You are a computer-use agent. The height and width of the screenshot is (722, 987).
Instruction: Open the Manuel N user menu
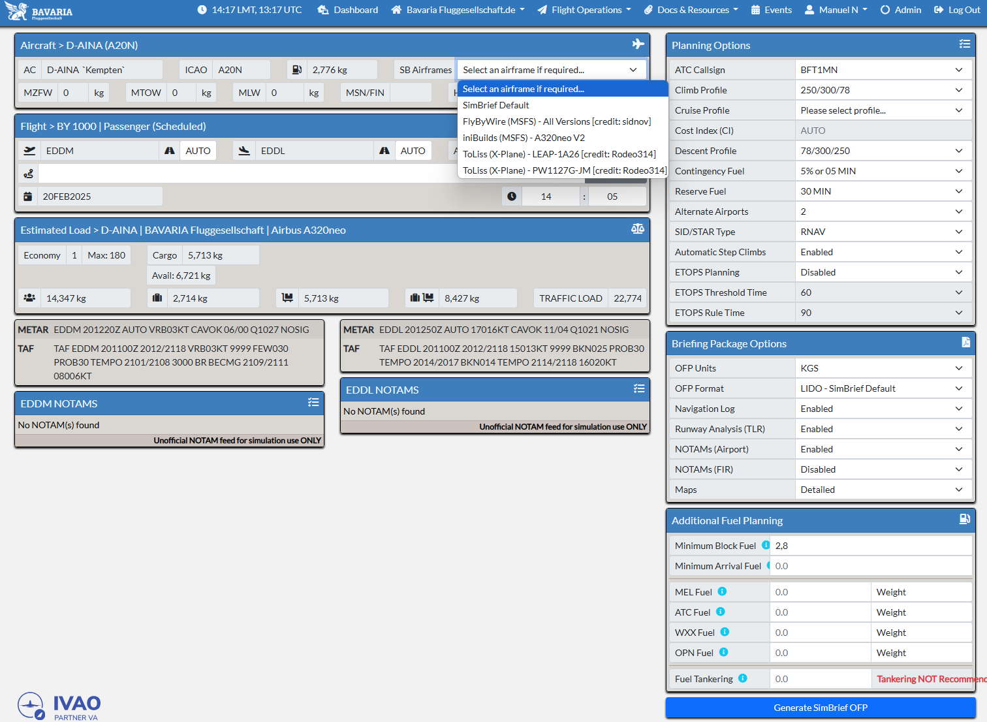(836, 10)
